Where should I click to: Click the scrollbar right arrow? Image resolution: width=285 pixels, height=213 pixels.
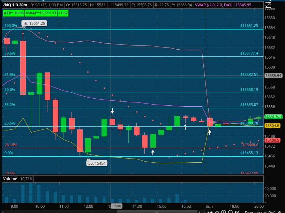click(204, 212)
